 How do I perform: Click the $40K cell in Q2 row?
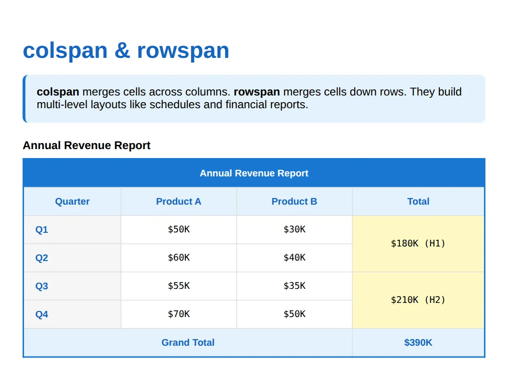[294, 258]
